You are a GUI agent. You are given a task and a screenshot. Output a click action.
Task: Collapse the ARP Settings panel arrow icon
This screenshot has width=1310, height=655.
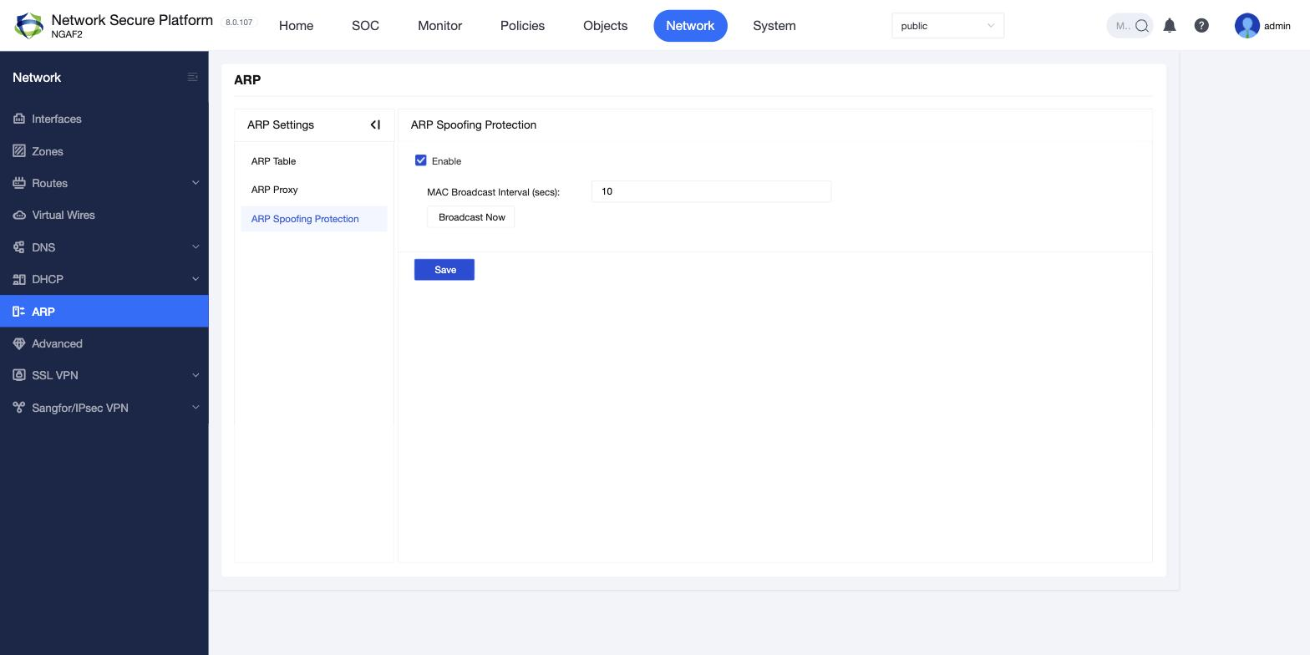[375, 124]
